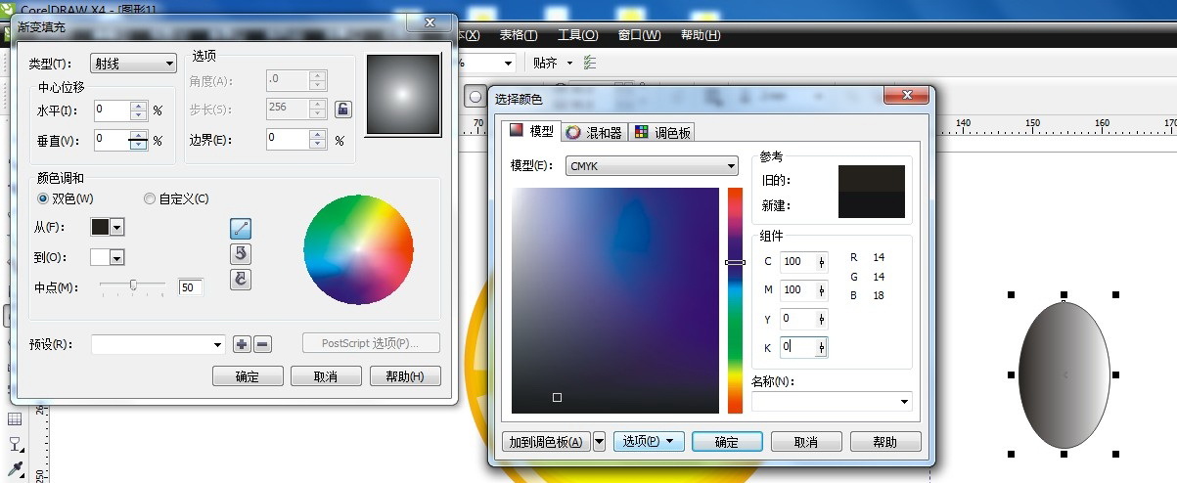1177x483 pixels.
Task: Click the arrow next to 加到调色板
Action: pyautogui.click(x=599, y=442)
